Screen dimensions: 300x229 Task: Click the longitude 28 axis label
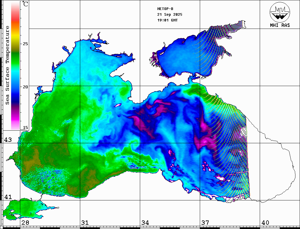[25, 223]
